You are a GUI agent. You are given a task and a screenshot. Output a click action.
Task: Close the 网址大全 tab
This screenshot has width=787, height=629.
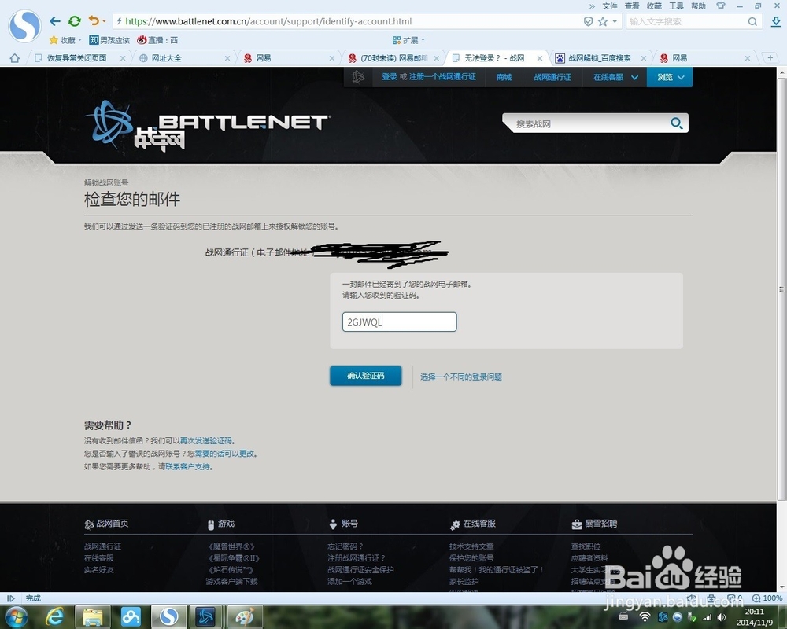tap(227, 58)
